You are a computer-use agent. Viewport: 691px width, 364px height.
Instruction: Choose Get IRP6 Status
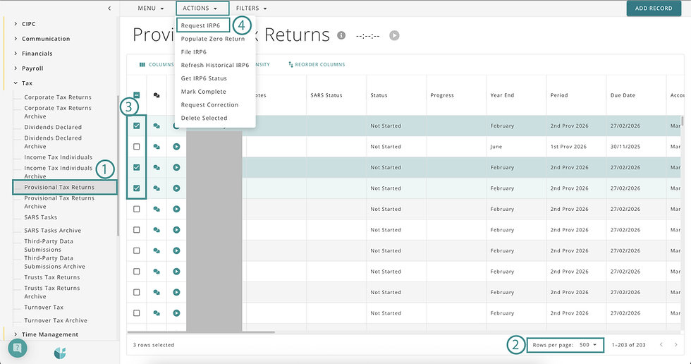click(x=204, y=78)
